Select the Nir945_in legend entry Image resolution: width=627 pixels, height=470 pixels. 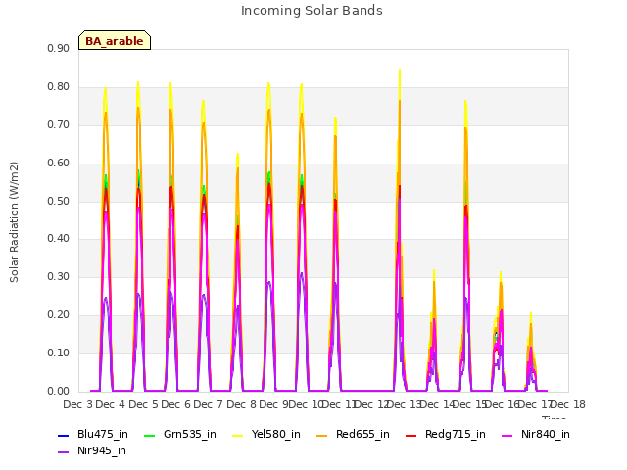coord(92,450)
